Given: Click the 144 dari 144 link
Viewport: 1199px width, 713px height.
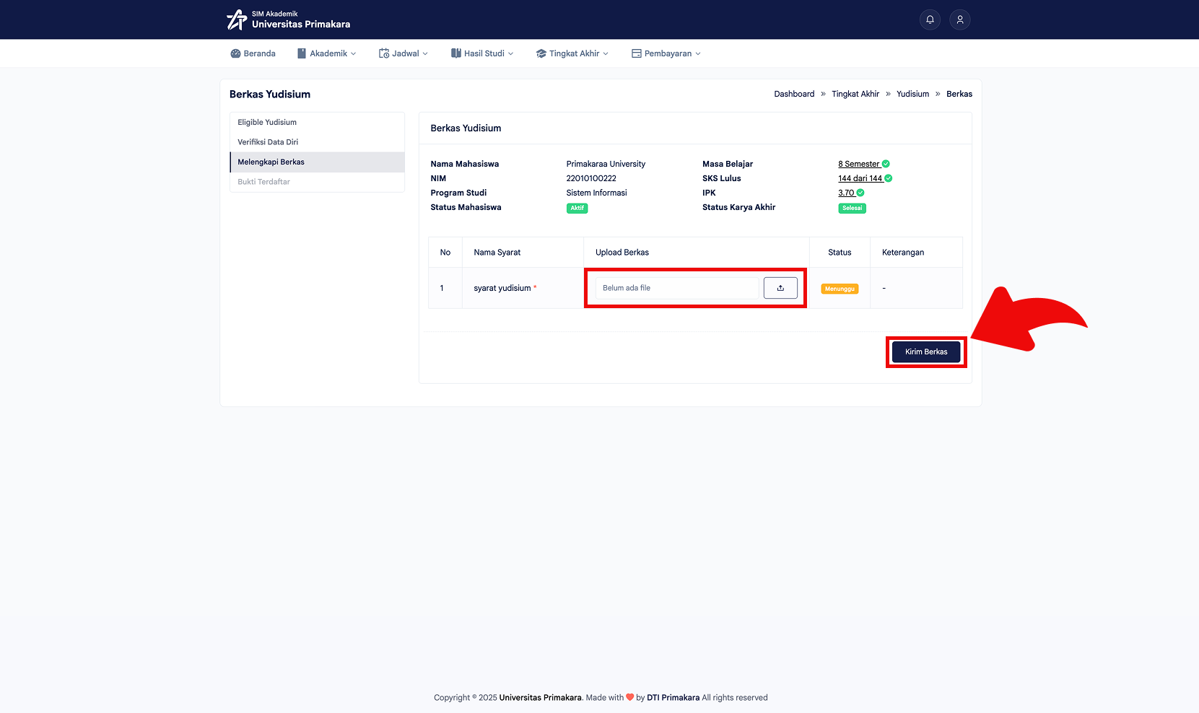Looking at the screenshot, I should click(x=860, y=178).
